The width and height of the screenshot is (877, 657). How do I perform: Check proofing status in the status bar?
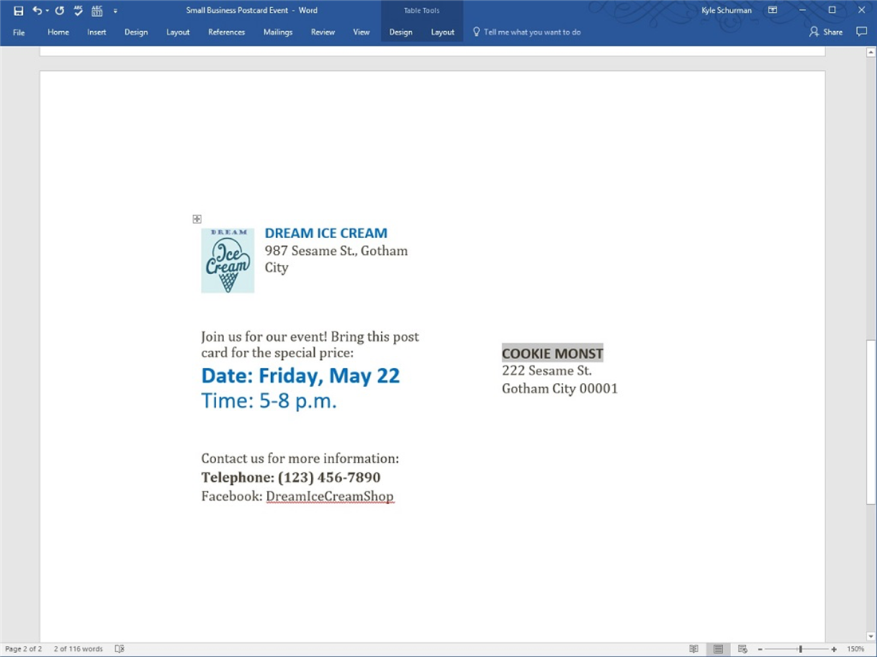(x=119, y=648)
